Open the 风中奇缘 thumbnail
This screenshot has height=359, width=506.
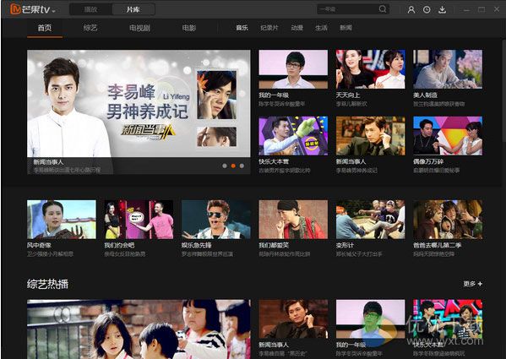click(62, 220)
